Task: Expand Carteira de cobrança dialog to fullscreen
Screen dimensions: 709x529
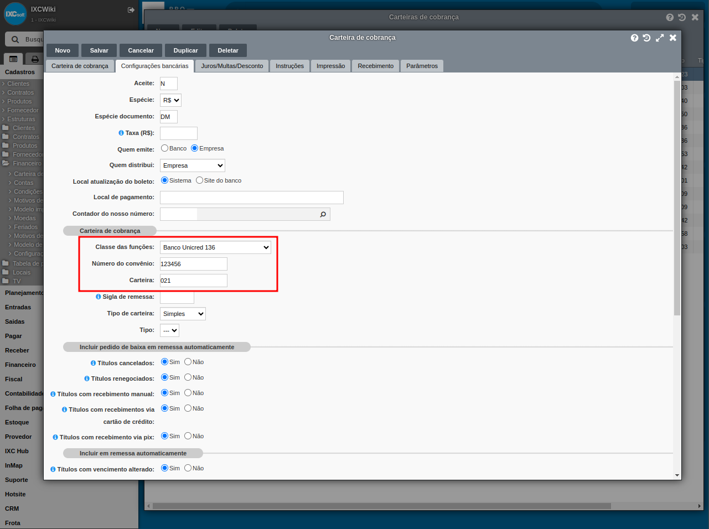Action: click(660, 38)
